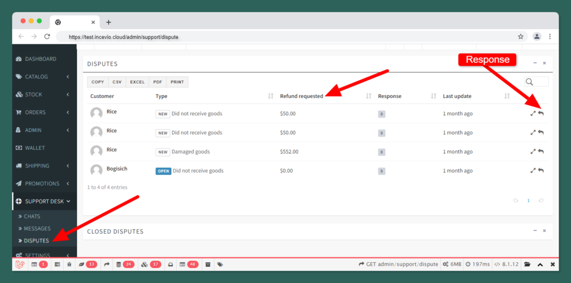571x283 pixels.
Task: Bookmark this page with star icon
Action: click(521, 37)
